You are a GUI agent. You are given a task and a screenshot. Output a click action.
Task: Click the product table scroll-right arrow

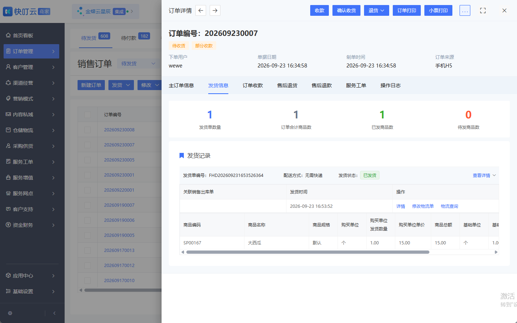pyautogui.click(x=496, y=252)
